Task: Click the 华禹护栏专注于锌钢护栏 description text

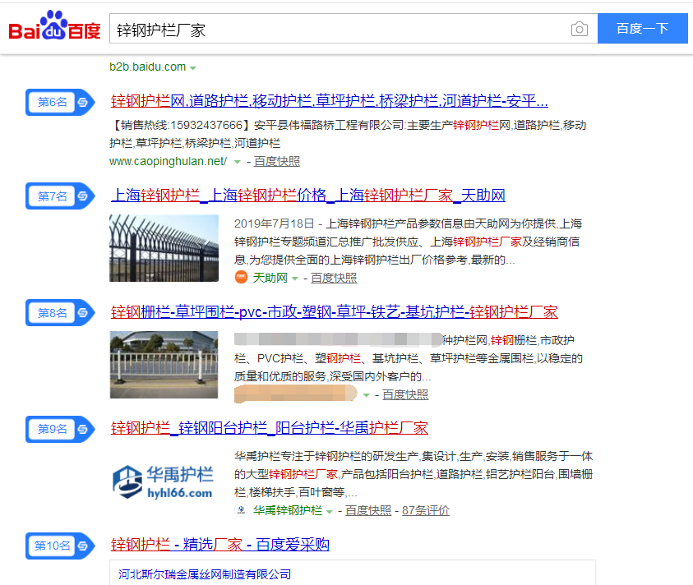Action: [x=413, y=474]
